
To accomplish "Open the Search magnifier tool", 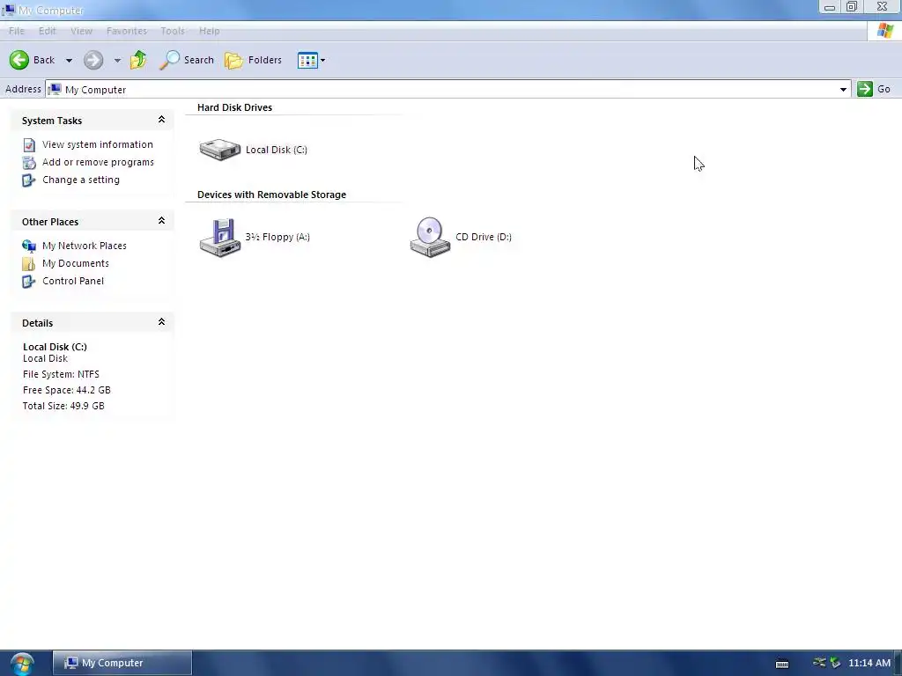I will [169, 60].
